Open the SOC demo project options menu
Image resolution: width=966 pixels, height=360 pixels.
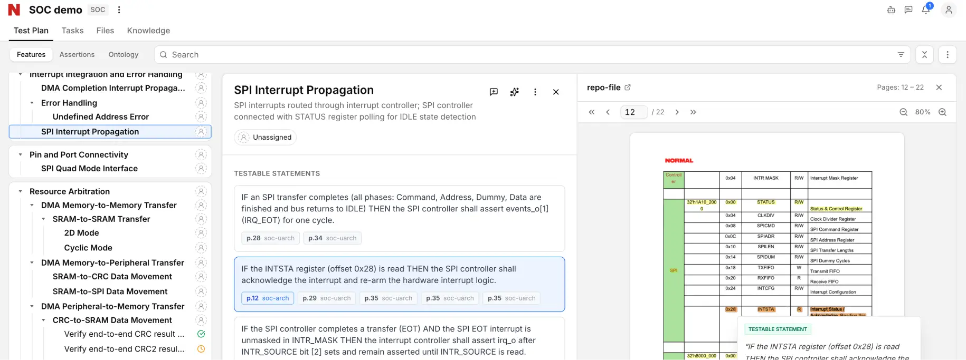[x=119, y=9]
